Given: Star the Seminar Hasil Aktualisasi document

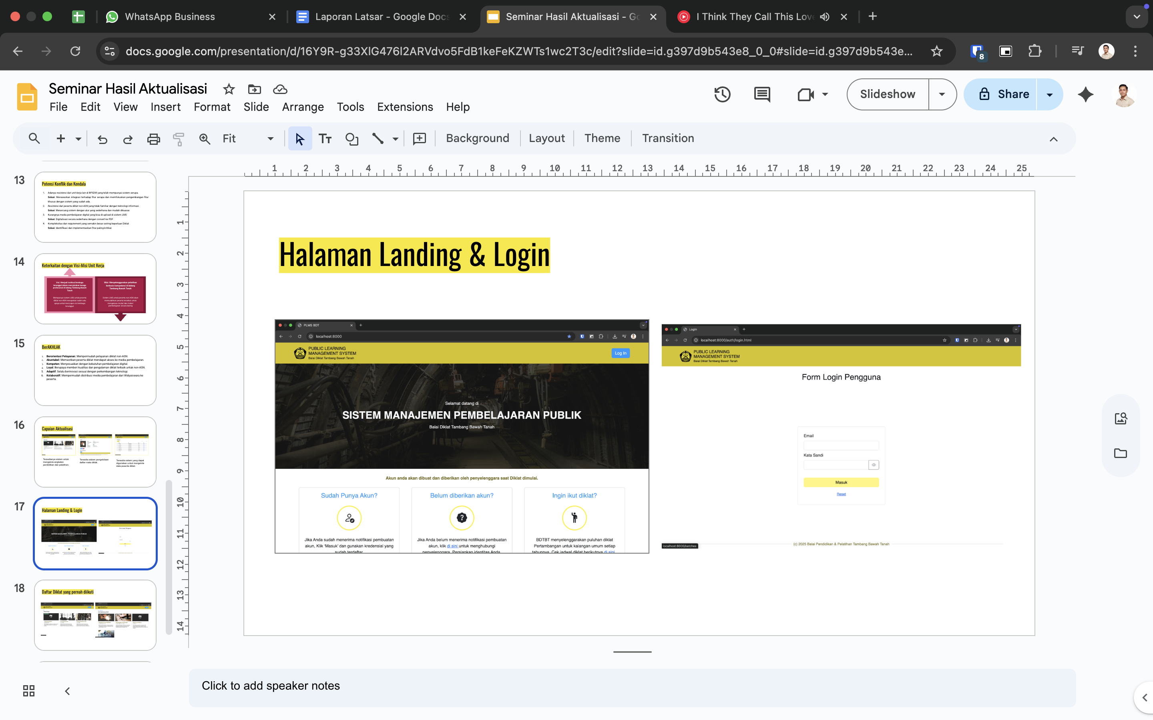Looking at the screenshot, I should (x=229, y=89).
